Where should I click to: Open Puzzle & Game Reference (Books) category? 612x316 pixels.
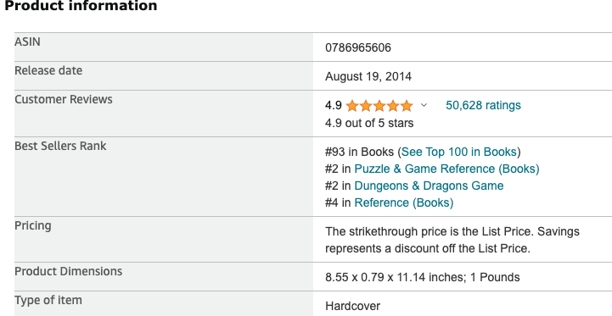[x=446, y=169]
